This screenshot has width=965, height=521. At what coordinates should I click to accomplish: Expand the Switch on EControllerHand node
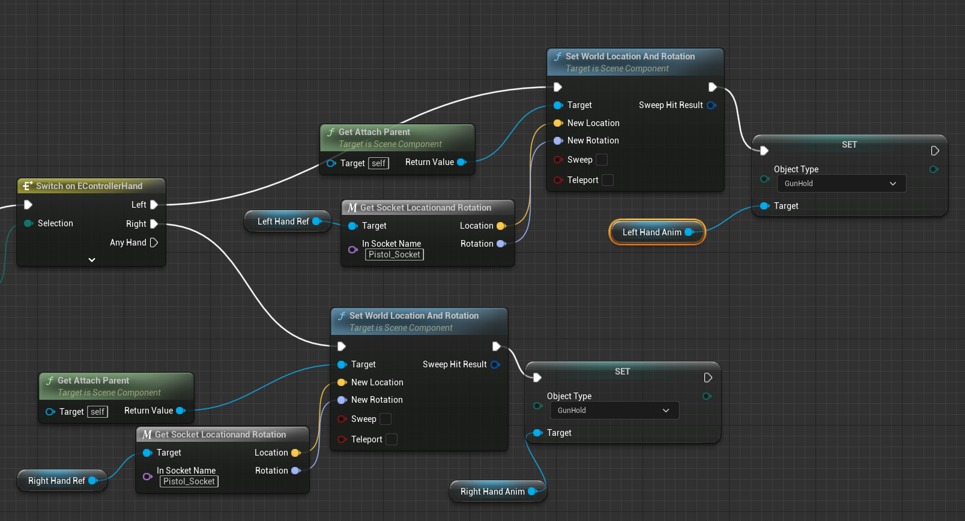coord(92,260)
